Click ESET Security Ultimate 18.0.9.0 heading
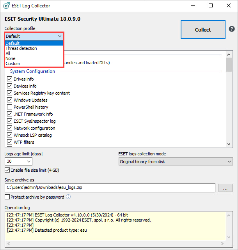The width and height of the screenshot is (238, 250). coord(43,19)
